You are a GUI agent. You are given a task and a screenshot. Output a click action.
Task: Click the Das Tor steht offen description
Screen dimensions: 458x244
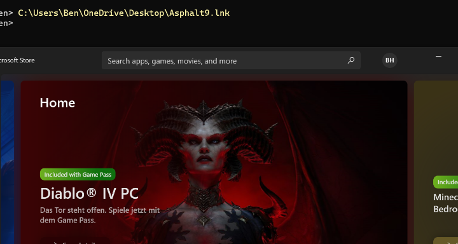pos(100,215)
